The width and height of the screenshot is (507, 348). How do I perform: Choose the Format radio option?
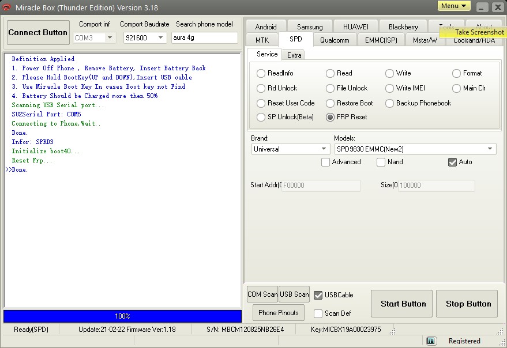(x=467, y=73)
